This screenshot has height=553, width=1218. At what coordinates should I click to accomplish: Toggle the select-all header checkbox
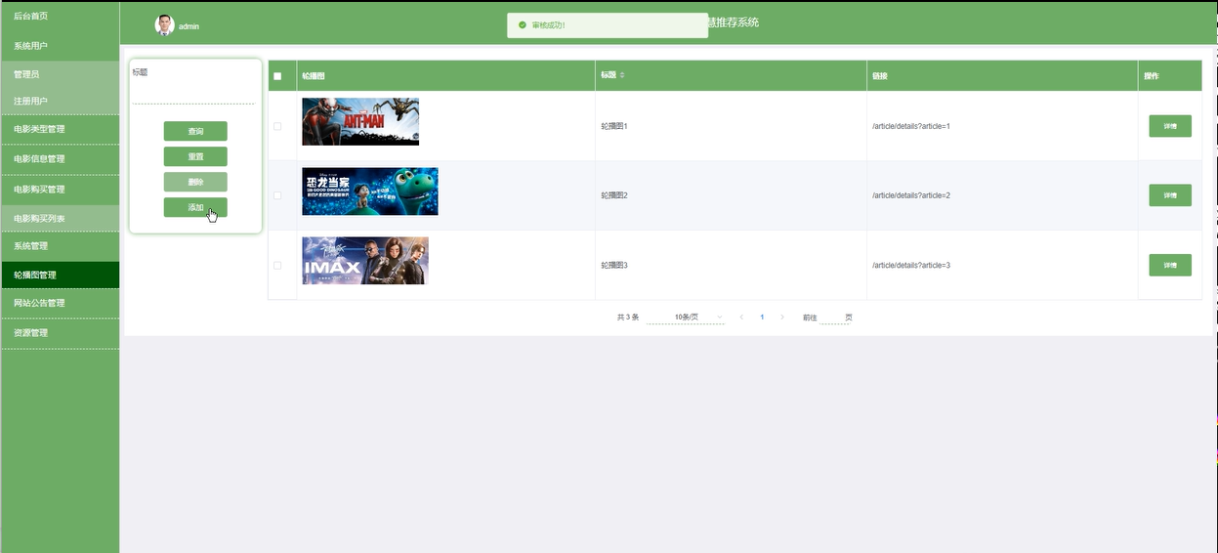[277, 76]
